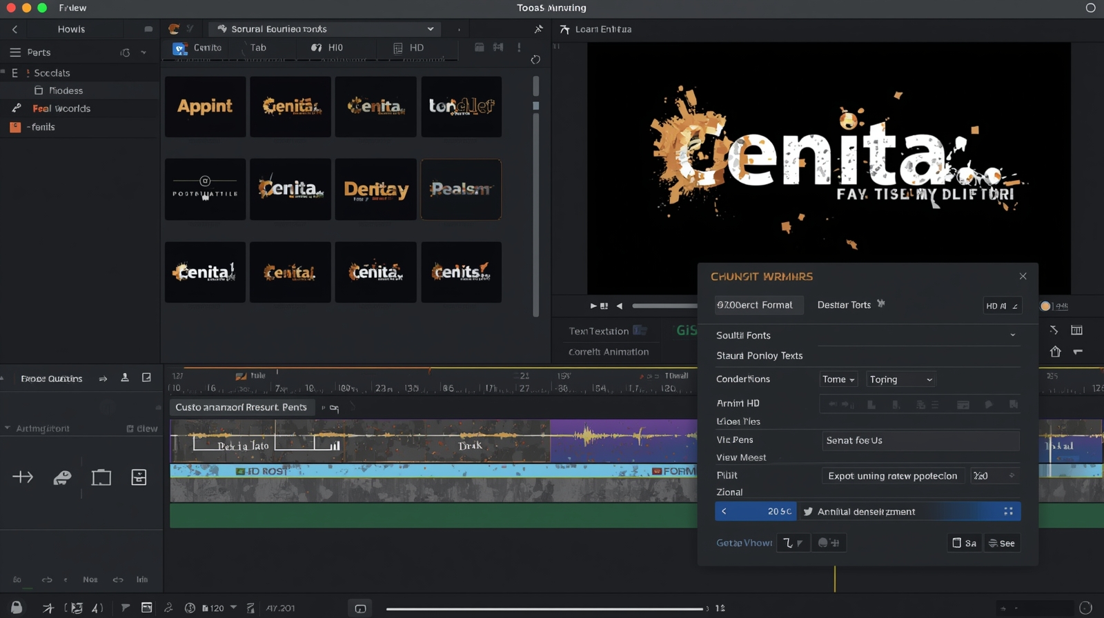The height and width of the screenshot is (618, 1104).
Task: Toggle the Sa checkbox button in the dialog
Action: tap(964, 543)
